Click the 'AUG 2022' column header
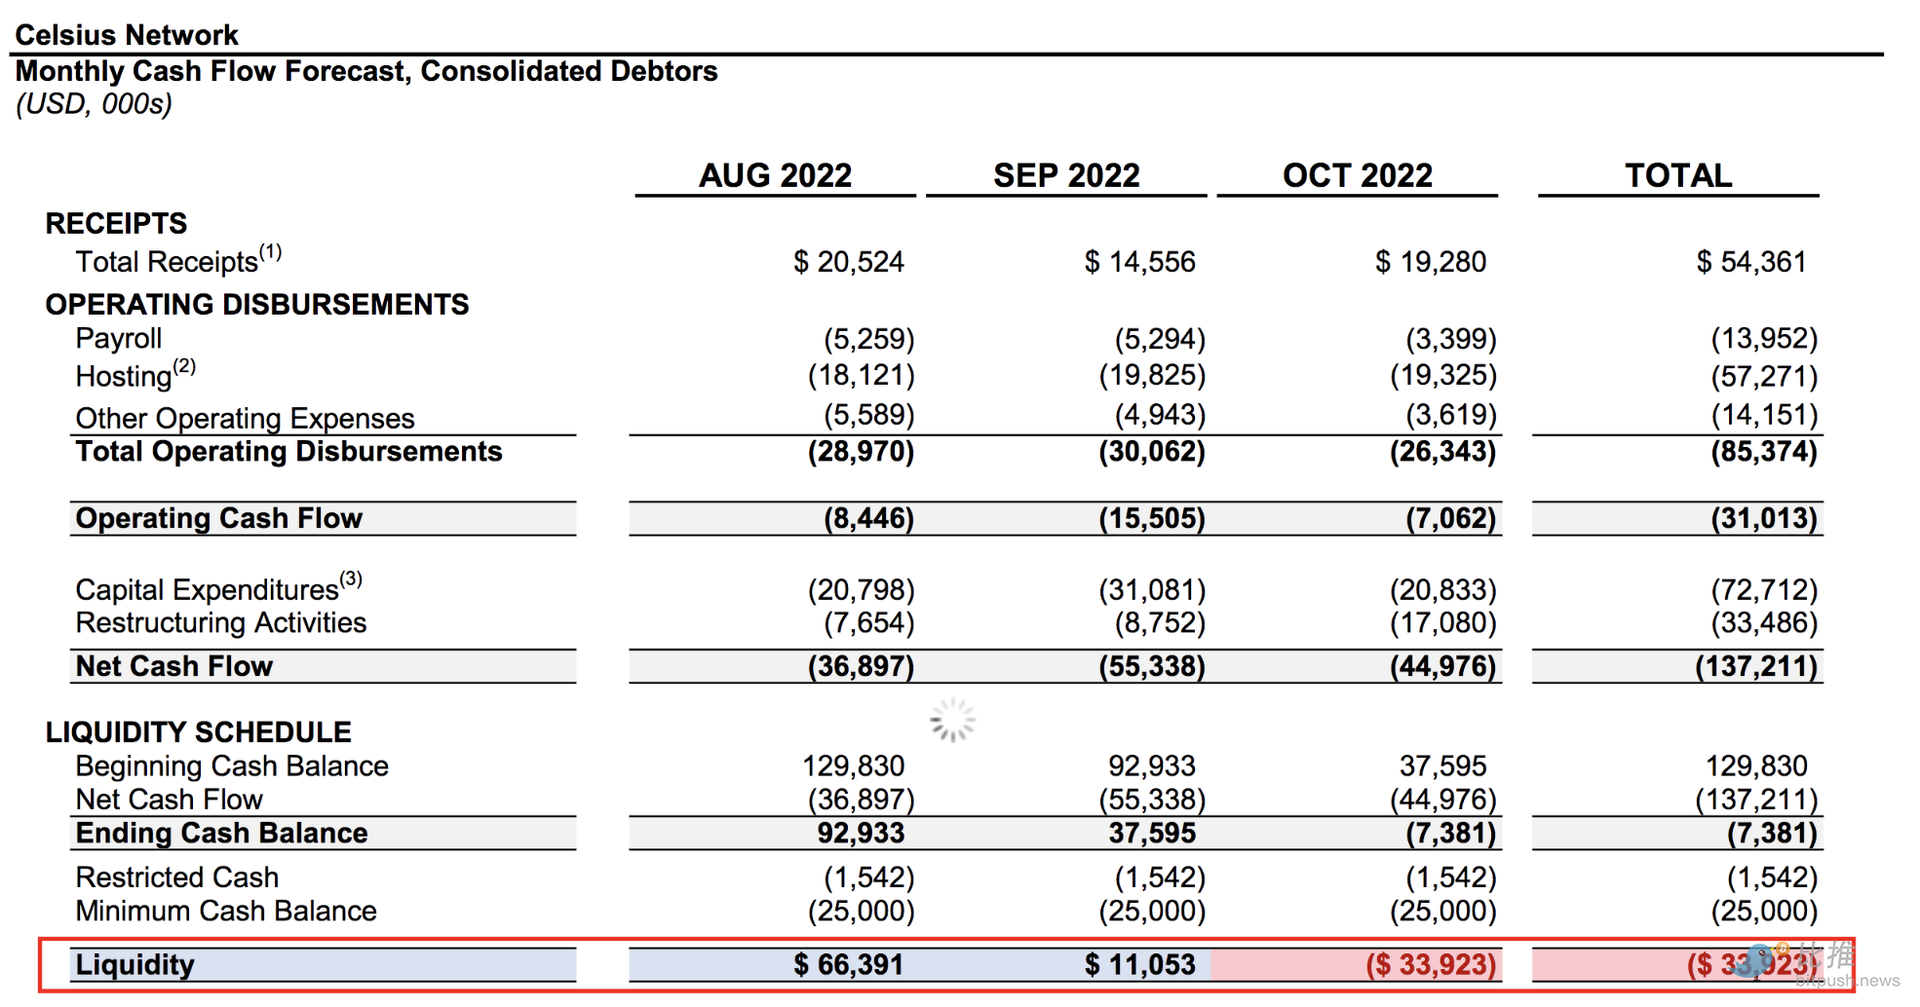1920x1007 pixels. [x=775, y=175]
